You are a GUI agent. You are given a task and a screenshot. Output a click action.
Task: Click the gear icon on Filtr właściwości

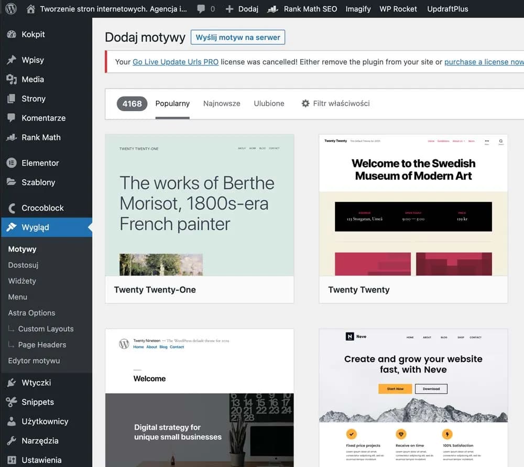click(305, 103)
